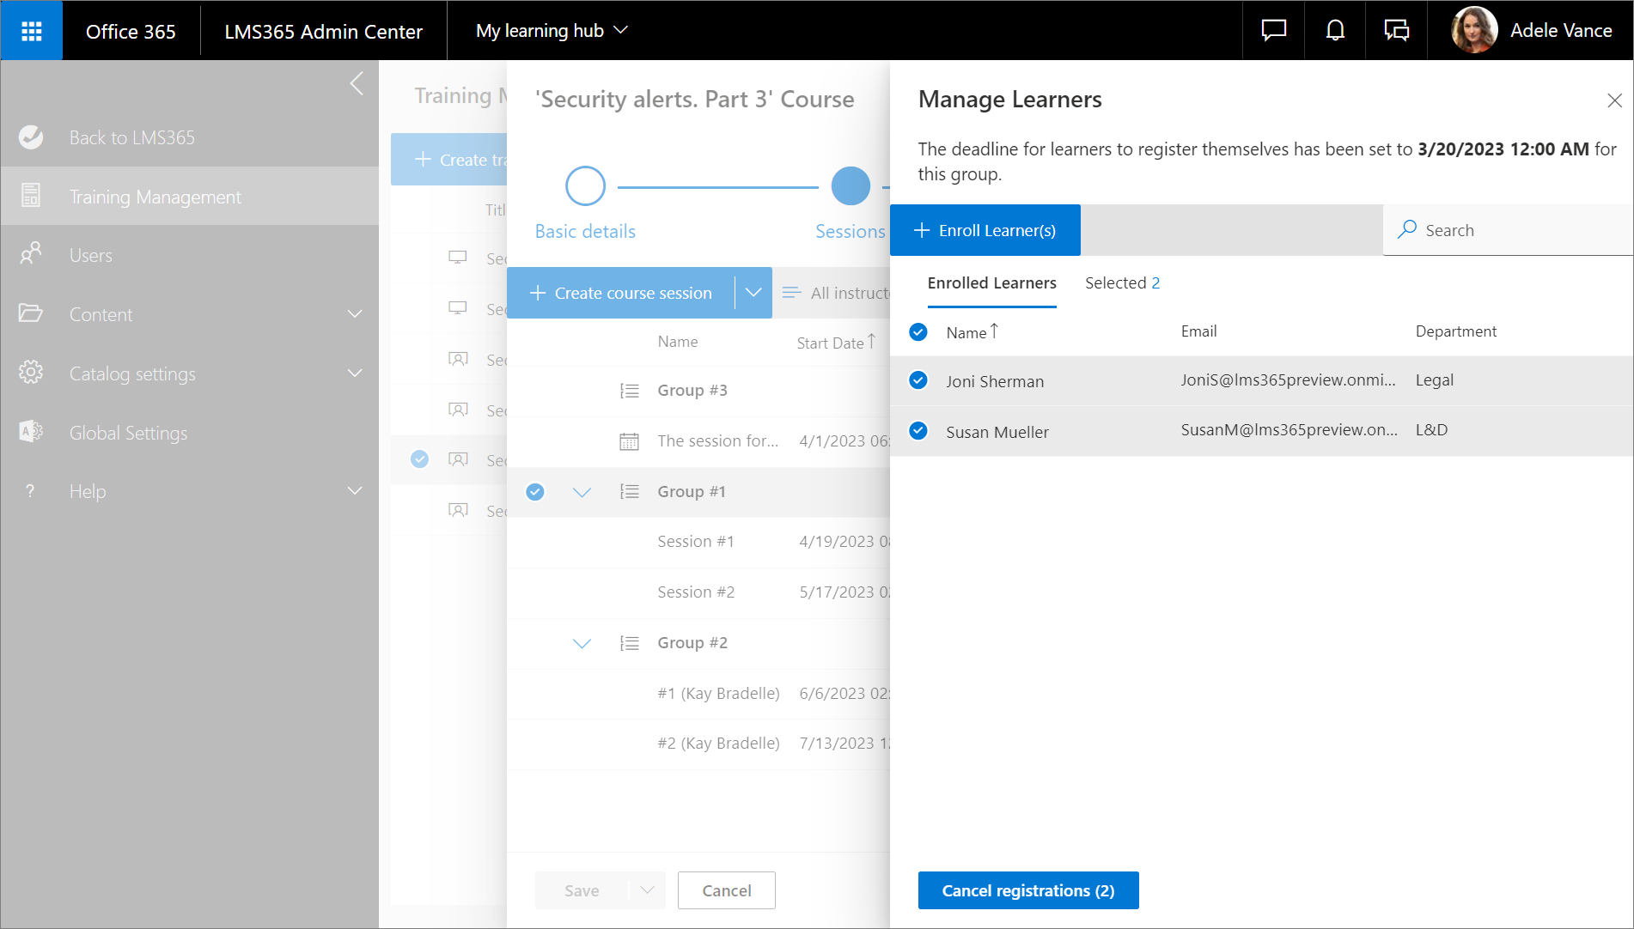
Task: Click the chat message icon in header
Action: 1273,31
